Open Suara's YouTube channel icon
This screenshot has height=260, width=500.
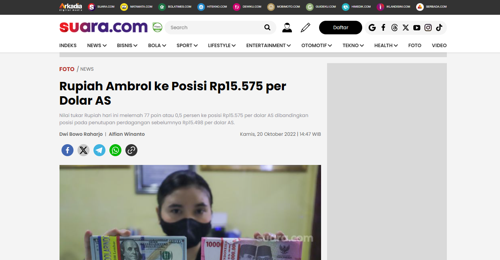[417, 28]
